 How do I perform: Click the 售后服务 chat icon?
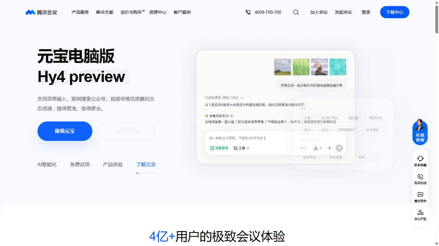click(x=420, y=194)
